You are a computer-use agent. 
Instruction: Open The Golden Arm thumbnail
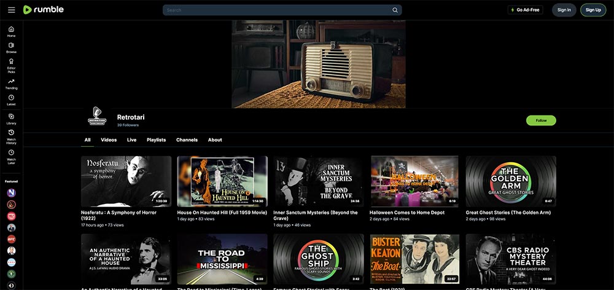pos(511,181)
